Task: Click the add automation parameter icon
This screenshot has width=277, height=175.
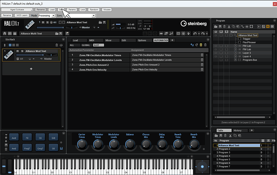Action: (192, 45)
